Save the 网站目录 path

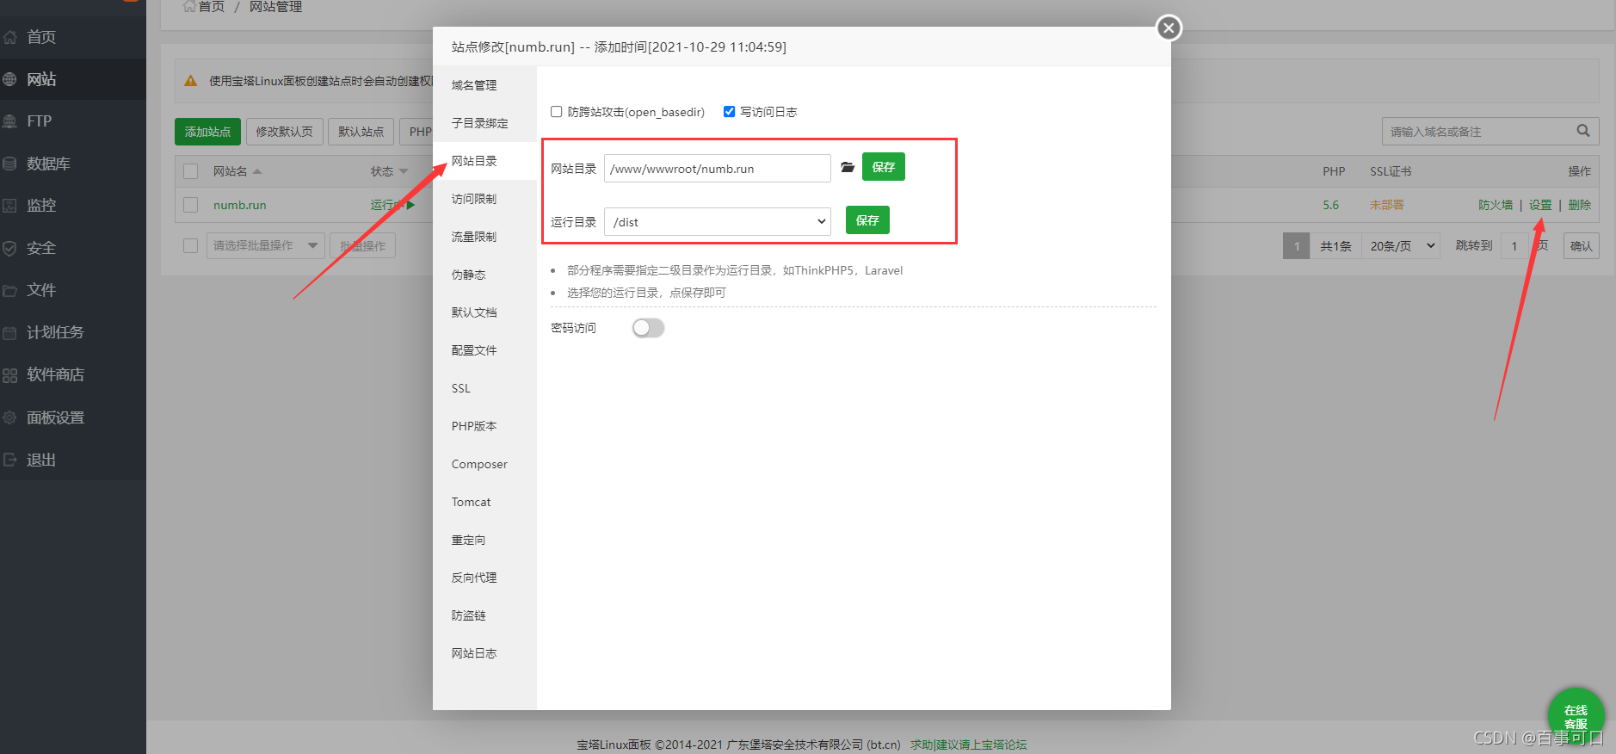point(884,167)
